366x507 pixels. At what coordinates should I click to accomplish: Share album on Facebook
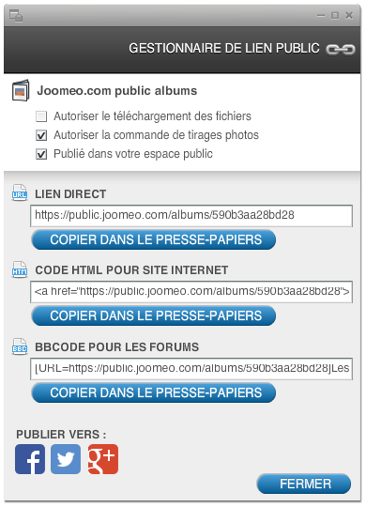30,459
